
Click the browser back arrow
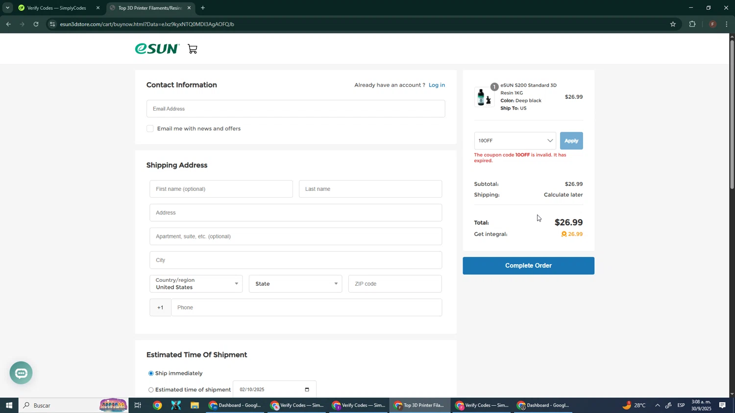[8, 24]
